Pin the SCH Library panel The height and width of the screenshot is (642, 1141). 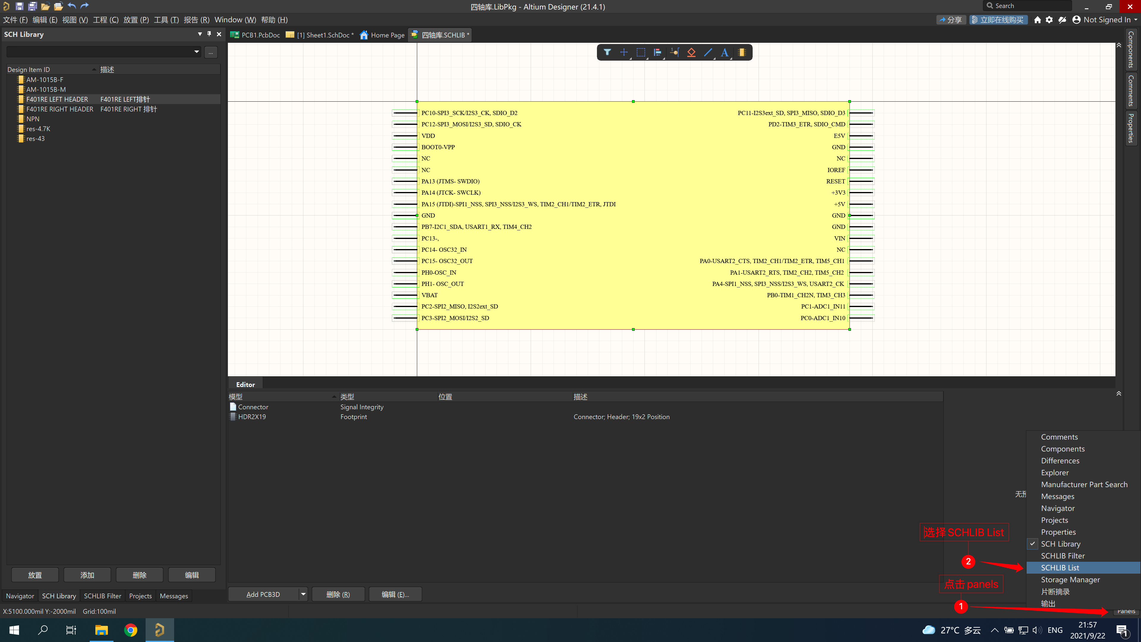209,34
